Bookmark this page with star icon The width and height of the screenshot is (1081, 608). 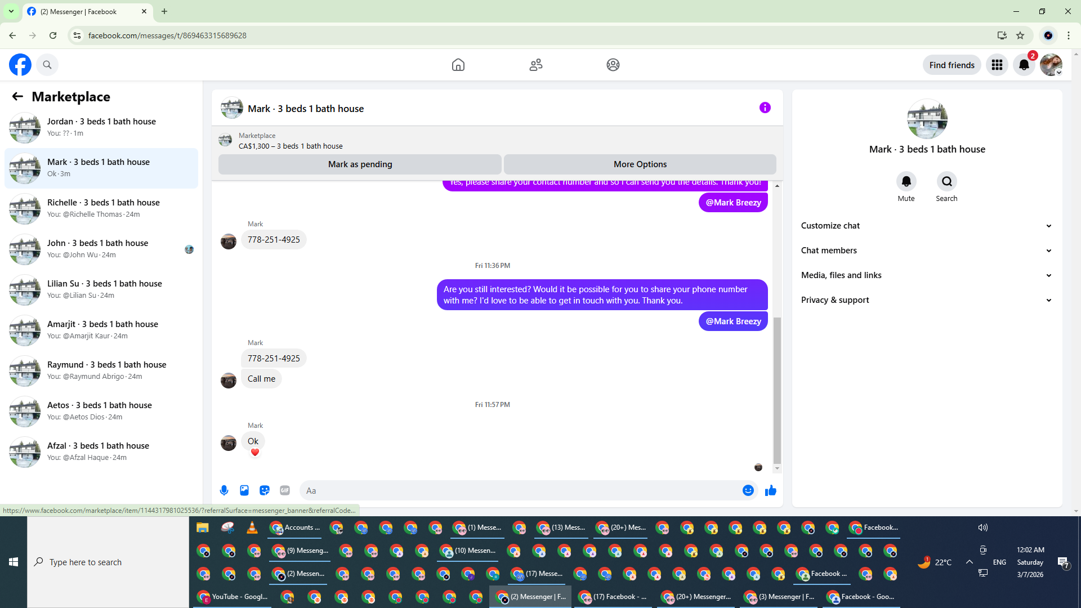1020,35
